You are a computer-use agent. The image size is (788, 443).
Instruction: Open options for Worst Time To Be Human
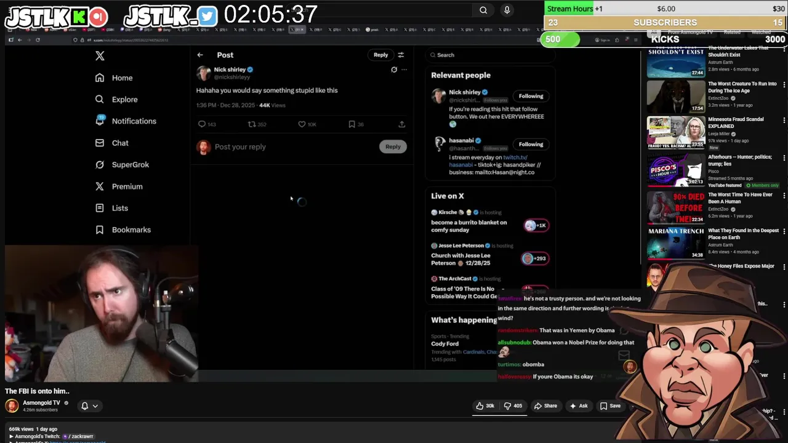(x=784, y=196)
